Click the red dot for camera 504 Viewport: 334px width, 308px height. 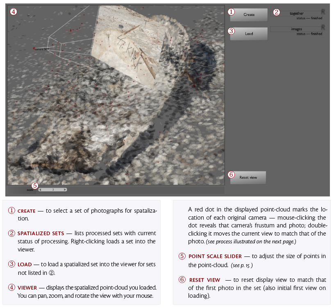34,48
